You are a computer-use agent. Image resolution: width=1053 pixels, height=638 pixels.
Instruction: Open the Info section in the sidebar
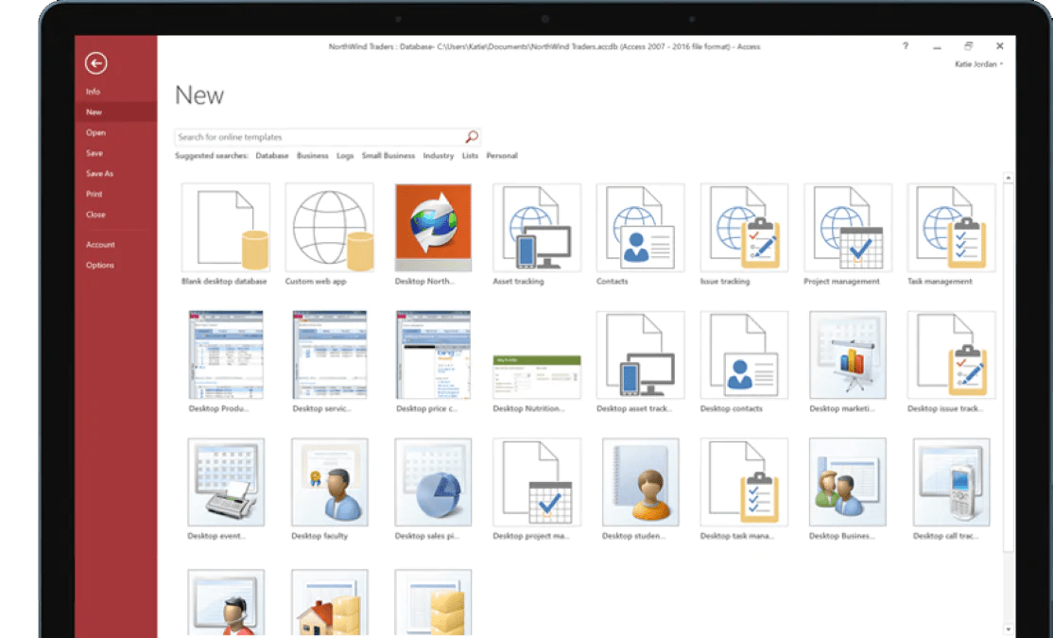point(94,91)
